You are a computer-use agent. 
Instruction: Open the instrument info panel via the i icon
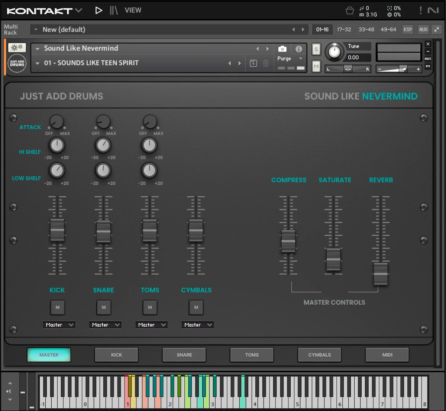[298, 49]
